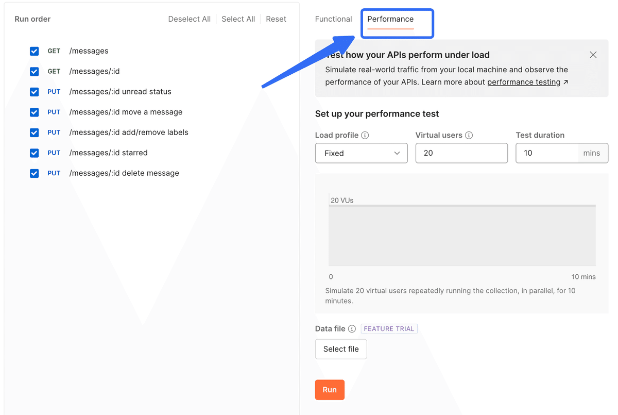The image size is (618, 415).
Task: Click the Test duration input field
Action: [x=547, y=153]
